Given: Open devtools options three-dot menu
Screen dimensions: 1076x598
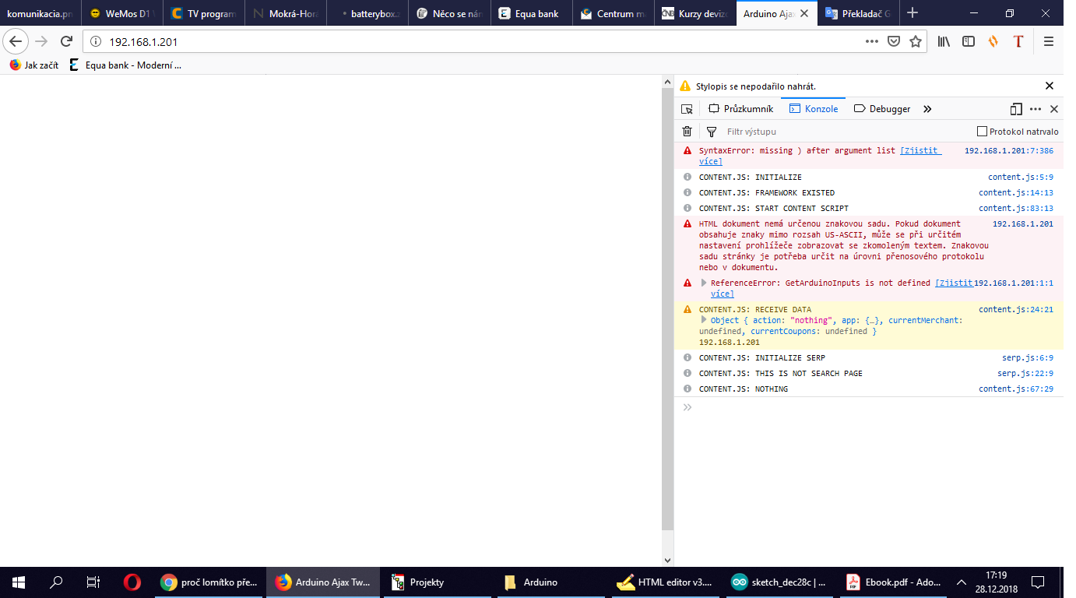Looking at the screenshot, I should pos(1036,109).
